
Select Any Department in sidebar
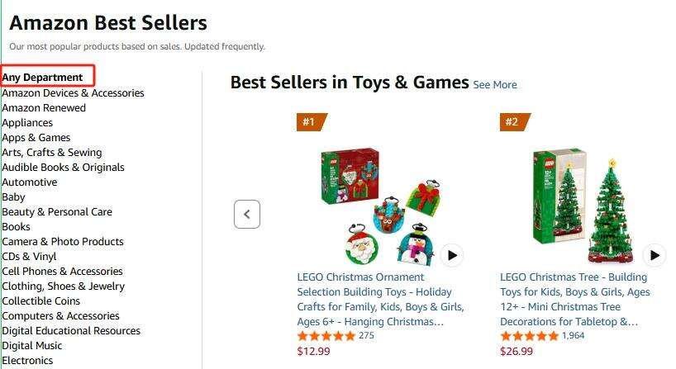[43, 78]
